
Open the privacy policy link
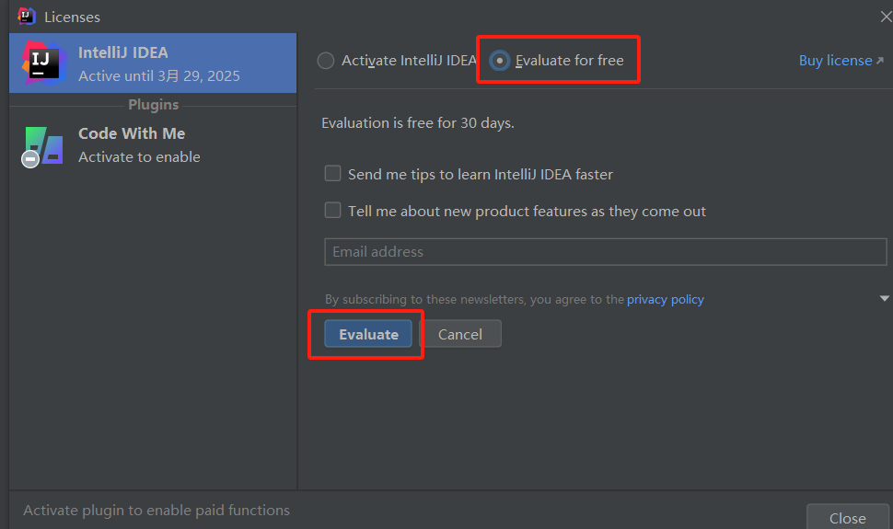pos(666,299)
